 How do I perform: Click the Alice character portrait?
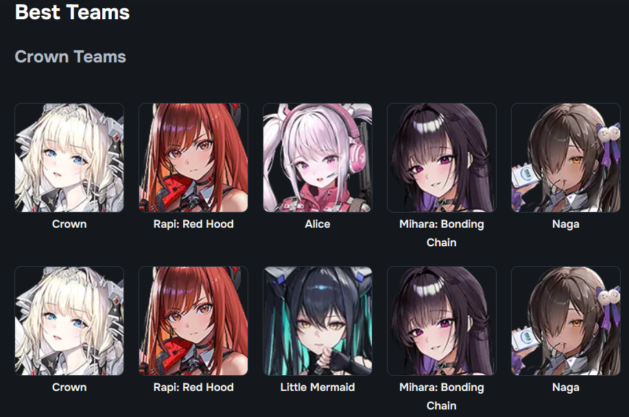pyautogui.click(x=318, y=158)
